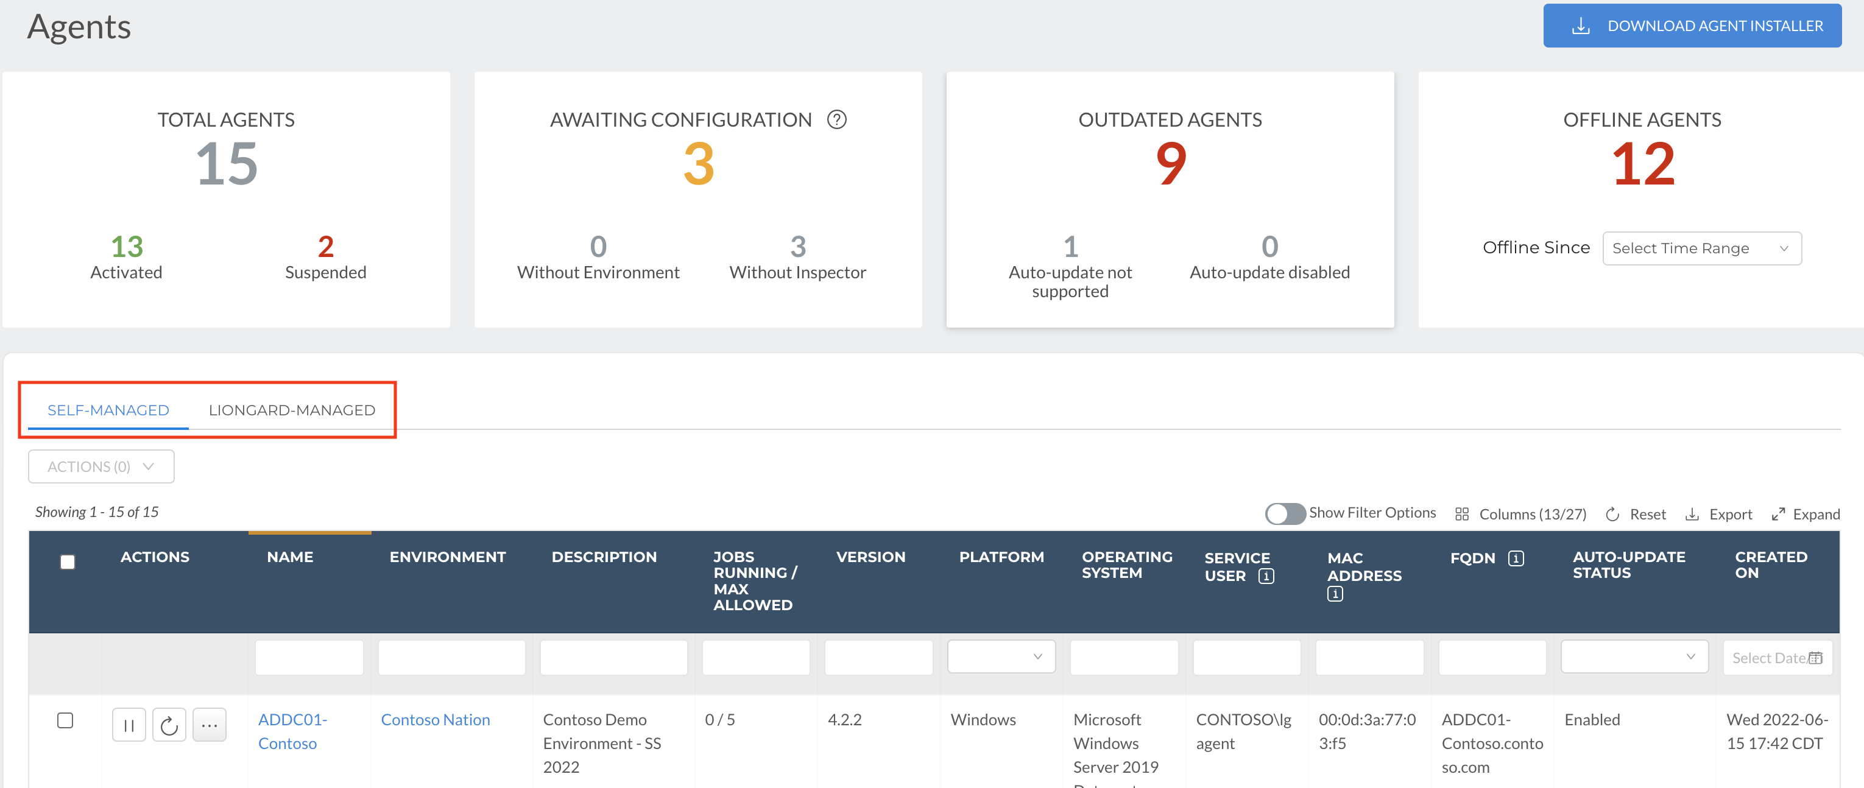Check the select-all checkbox in table header
This screenshot has width=1864, height=788.
point(67,561)
